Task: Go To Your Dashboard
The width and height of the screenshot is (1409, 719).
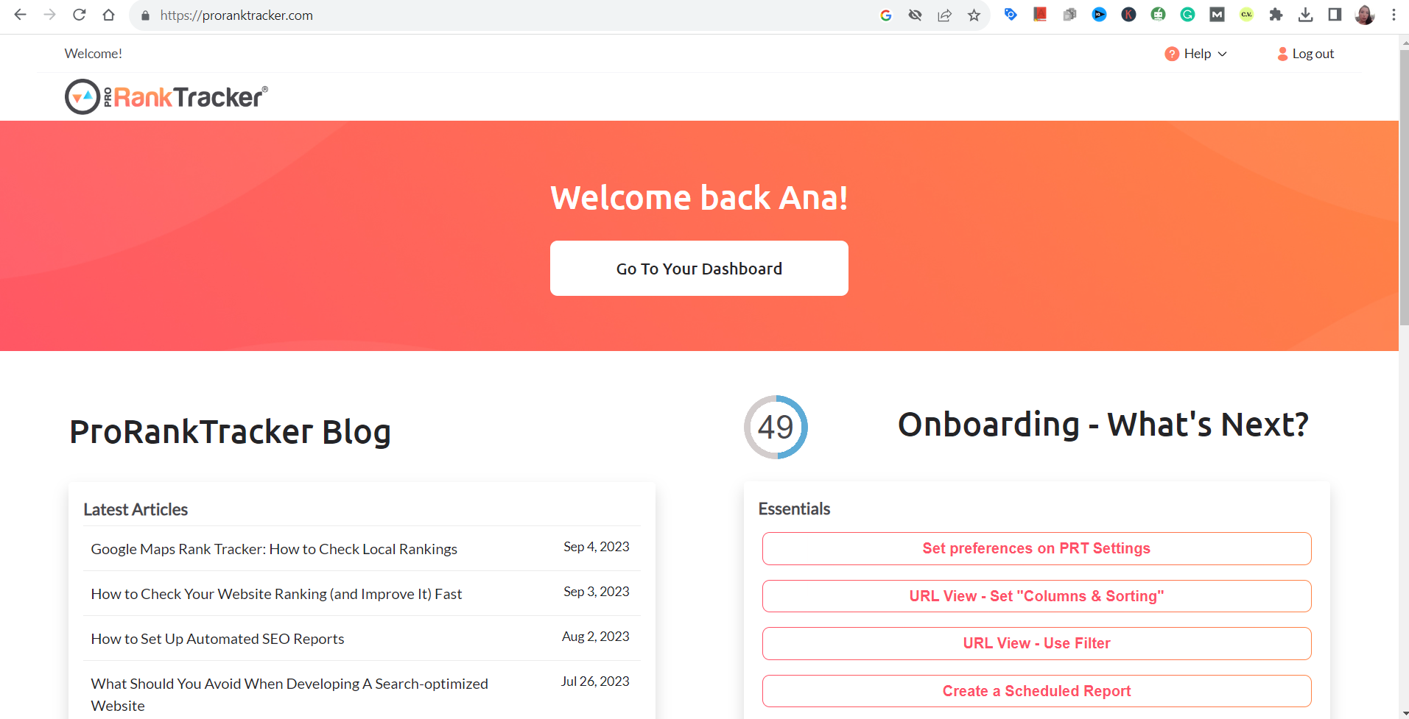Action: 699,269
